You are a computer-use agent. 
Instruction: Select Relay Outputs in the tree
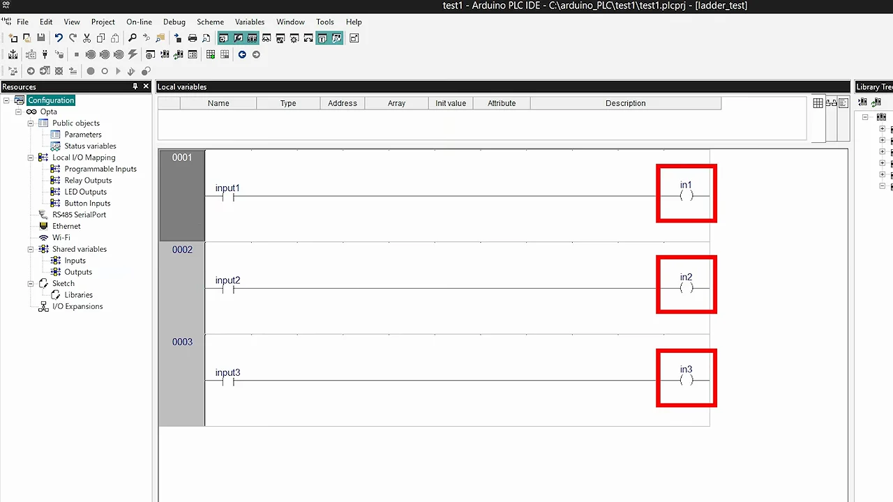point(88,181)
